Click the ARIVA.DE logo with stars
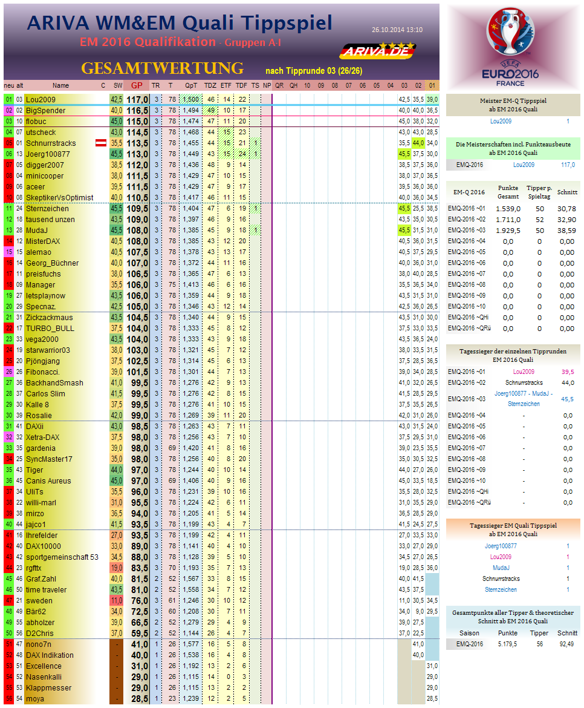This screenshot has height=708, width=584. 377,50
